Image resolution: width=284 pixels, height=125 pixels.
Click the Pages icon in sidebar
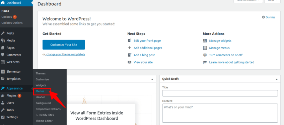[x=3, y=48]
